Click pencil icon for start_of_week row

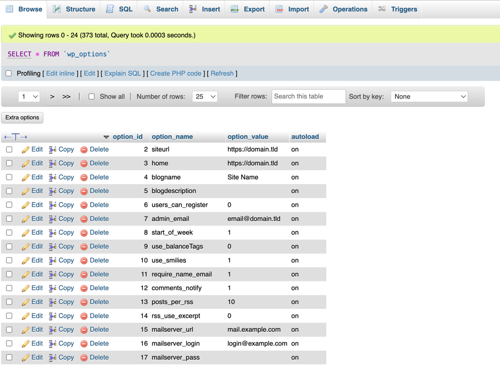pyautogui.click(x=25, y=233)
